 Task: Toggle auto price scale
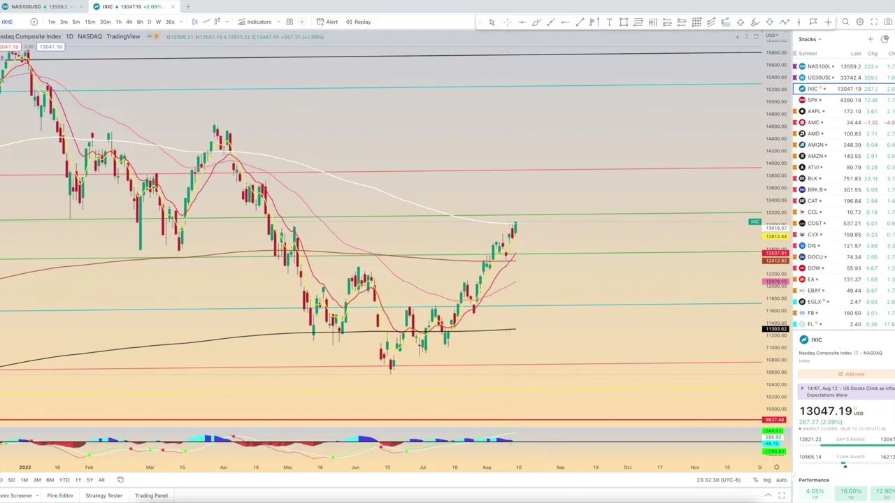(x=782, y=480)
